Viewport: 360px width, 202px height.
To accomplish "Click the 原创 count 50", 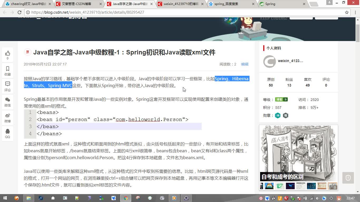I will (271, 85).
